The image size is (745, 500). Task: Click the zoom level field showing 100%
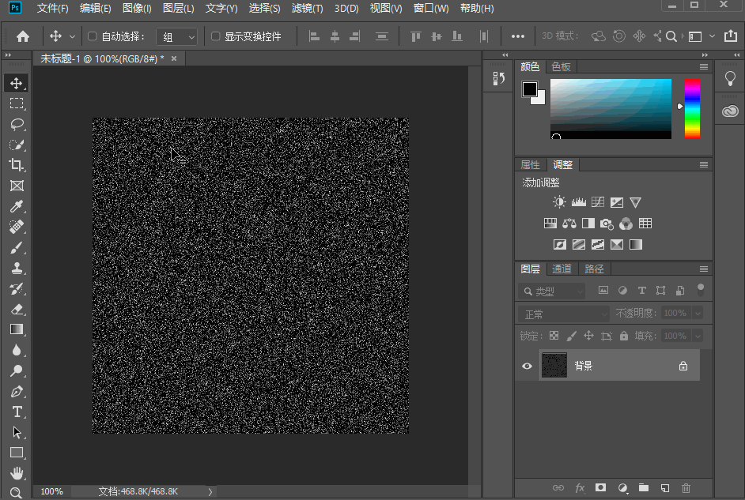pos(52,491)
